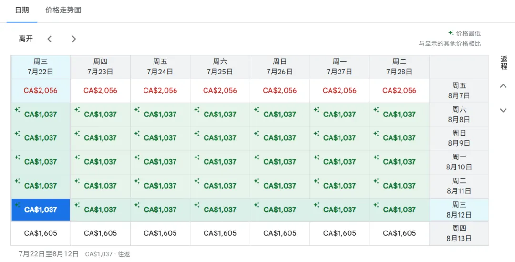Choose CA$1,037 fare for 7月26日 returning 8月11日
Viewport: 515px width, 262px height.
tap(280, 186)
